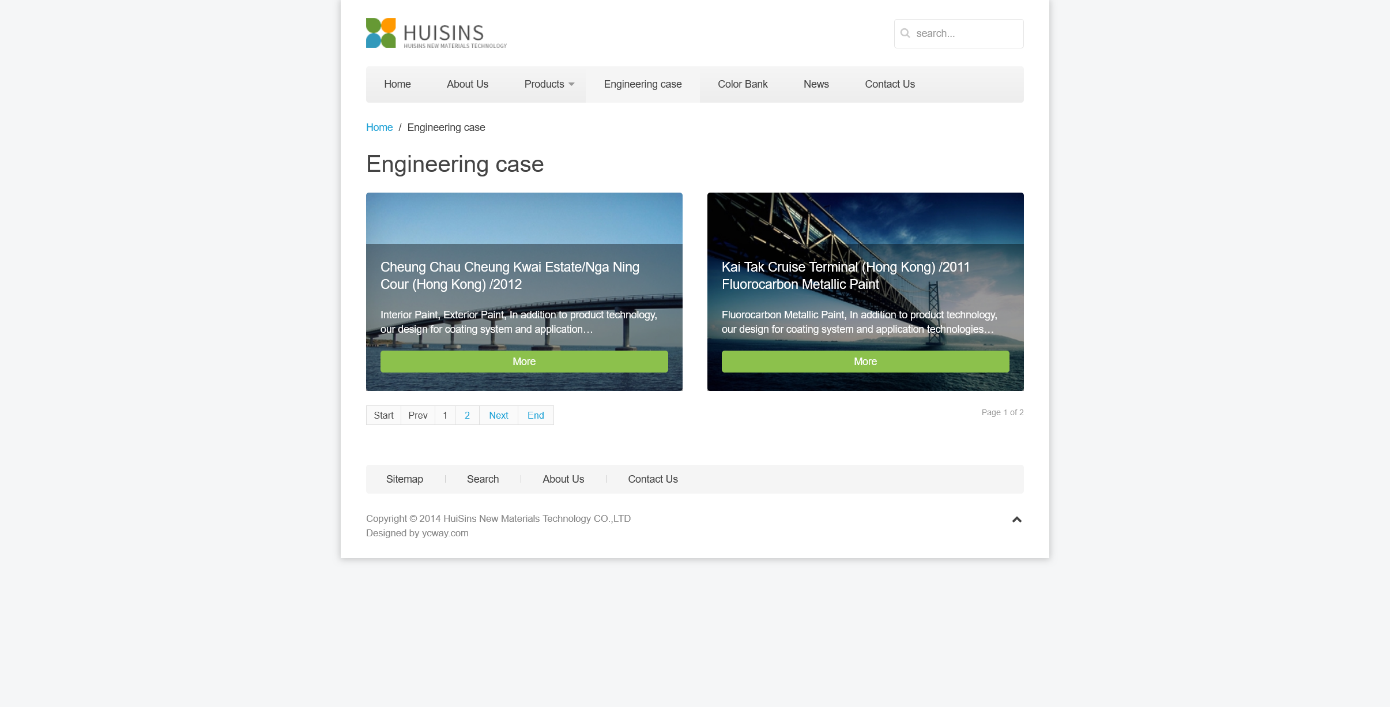
Task: Click the search magnifier icon
Action: tap(905, 33)
